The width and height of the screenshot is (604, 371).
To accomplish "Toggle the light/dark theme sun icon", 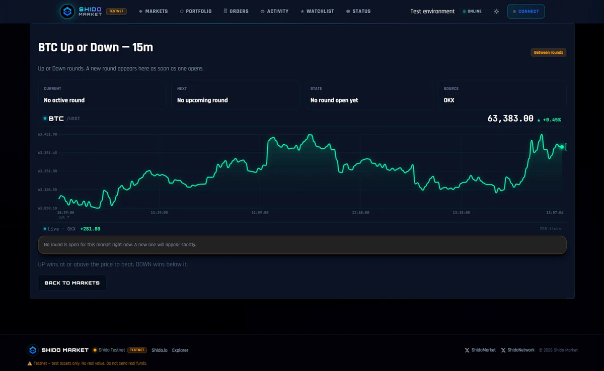I will click(496, 11).
